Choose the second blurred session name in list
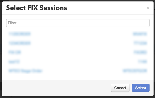The height and width of the screenshot is (98, 155). [20, 43]
